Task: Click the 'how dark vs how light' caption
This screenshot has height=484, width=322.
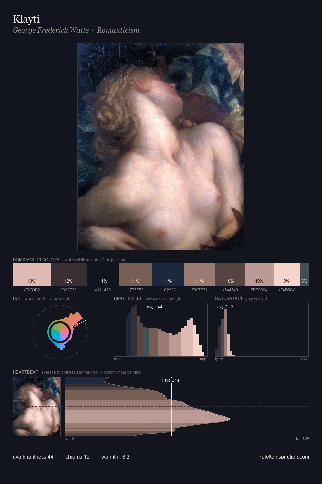Action: 163,299
